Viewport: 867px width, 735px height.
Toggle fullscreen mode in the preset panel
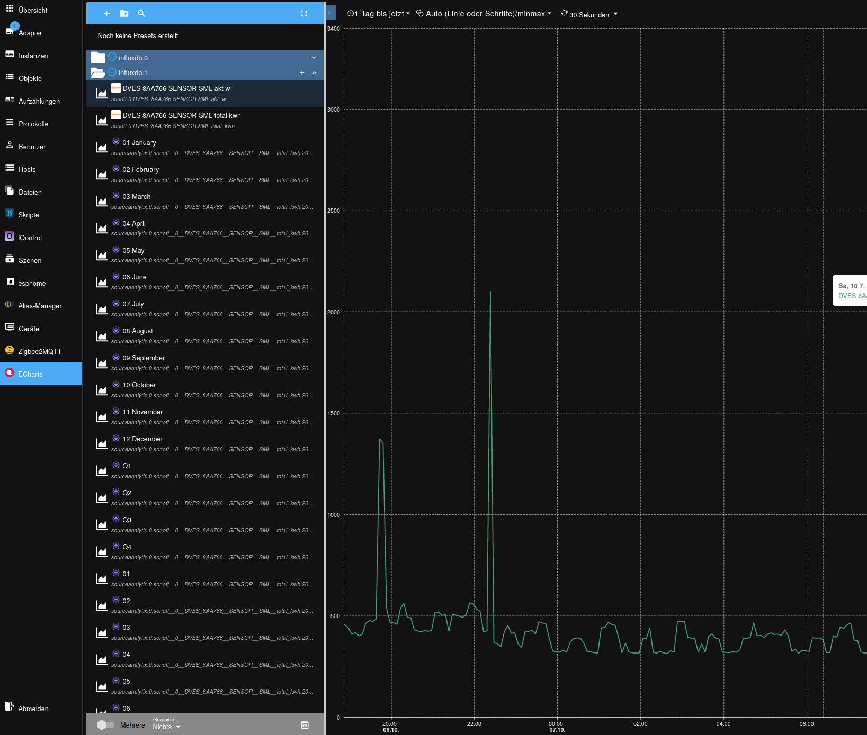(x=303, y=14)
